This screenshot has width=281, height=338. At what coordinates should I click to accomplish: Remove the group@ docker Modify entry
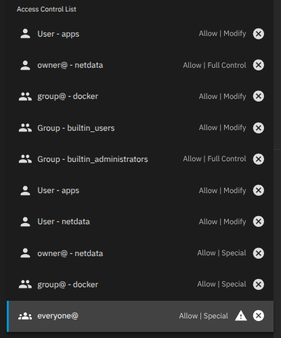(259, 96)
